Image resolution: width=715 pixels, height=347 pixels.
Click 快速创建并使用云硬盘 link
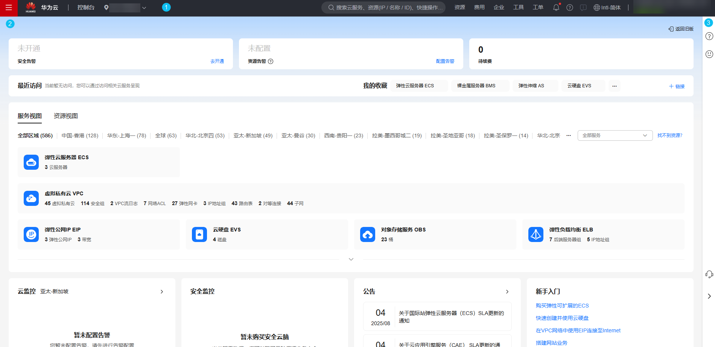[562, 318]
